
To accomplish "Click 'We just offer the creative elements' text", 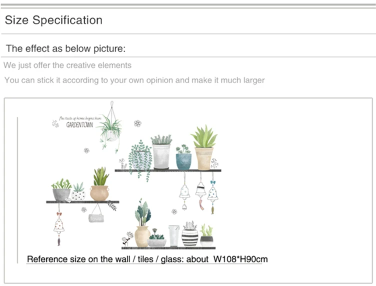I will click(67, 65).
